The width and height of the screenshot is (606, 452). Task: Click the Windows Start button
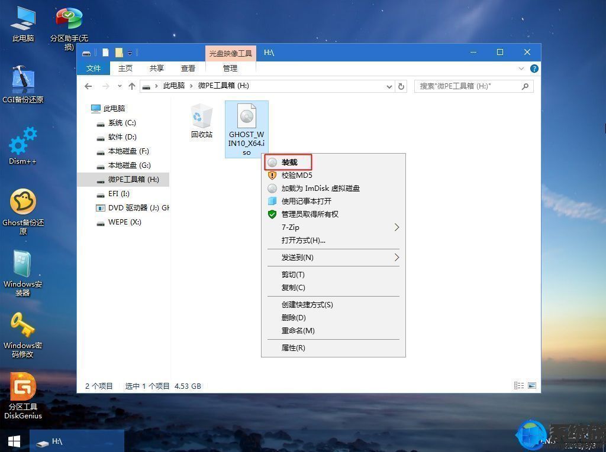pos(12,441)
